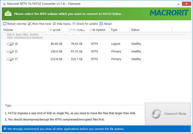Click the 79.42 GB free space cell

click(77, 44)
